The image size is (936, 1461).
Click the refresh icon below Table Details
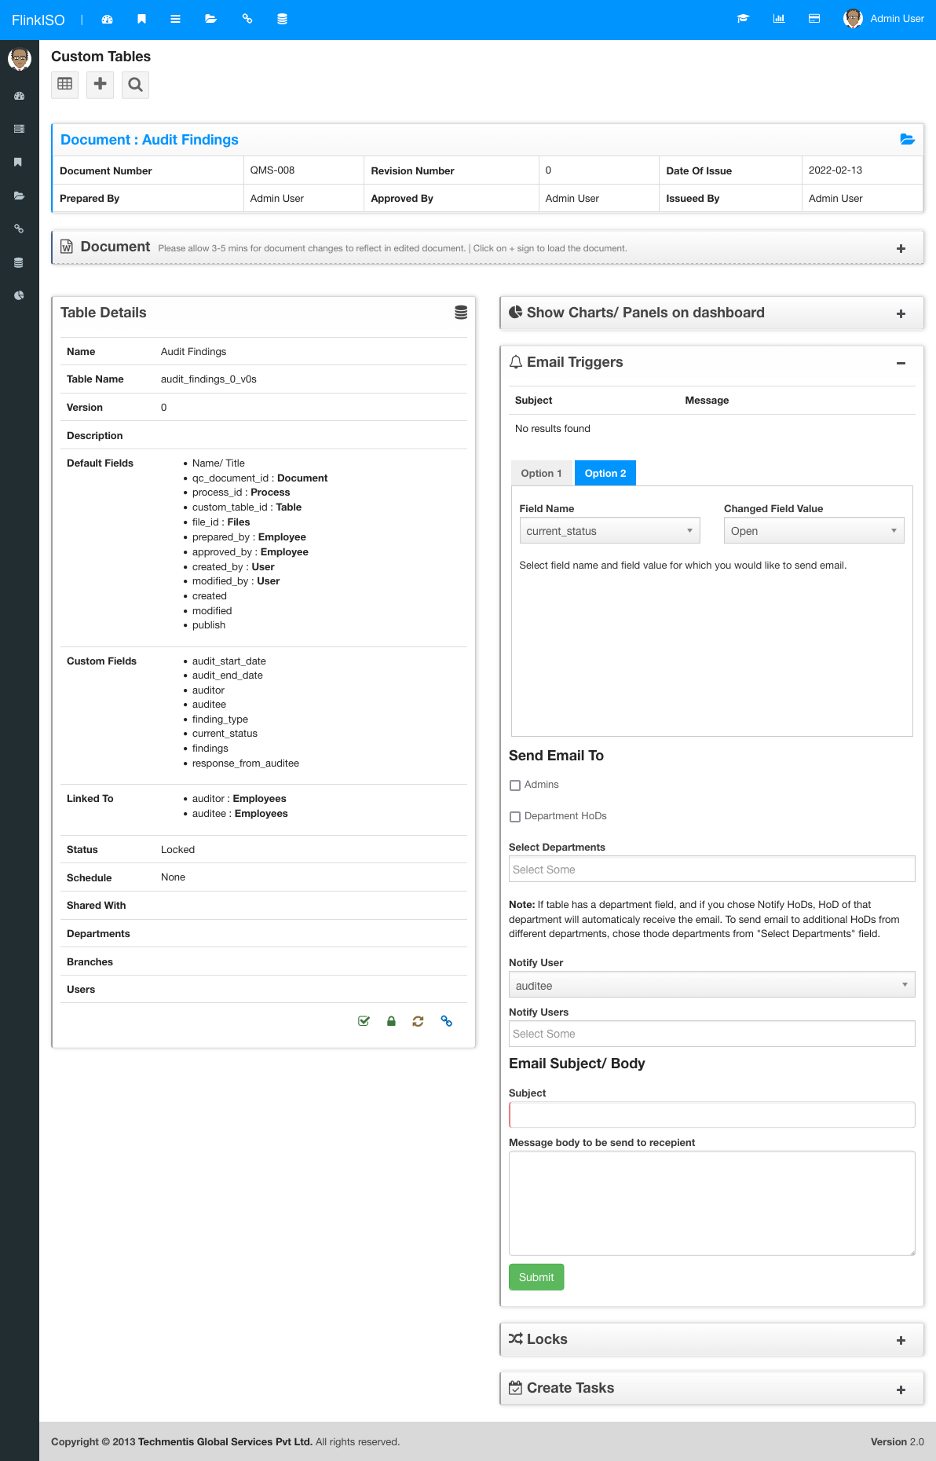[418, 1021]
